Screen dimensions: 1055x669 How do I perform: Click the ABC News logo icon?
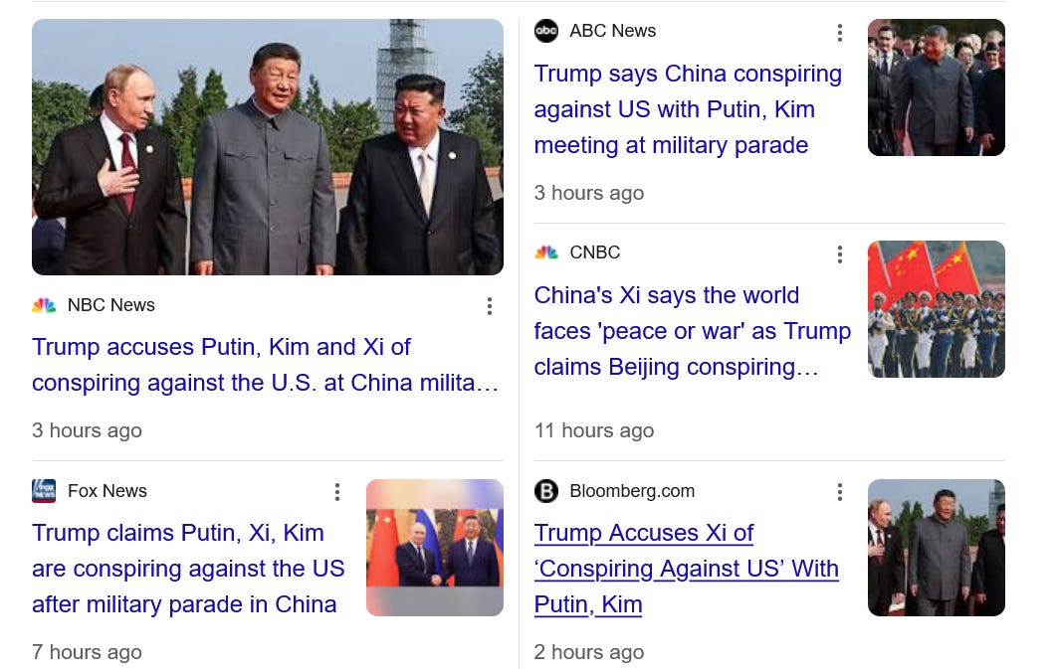(x=546, y=31)
